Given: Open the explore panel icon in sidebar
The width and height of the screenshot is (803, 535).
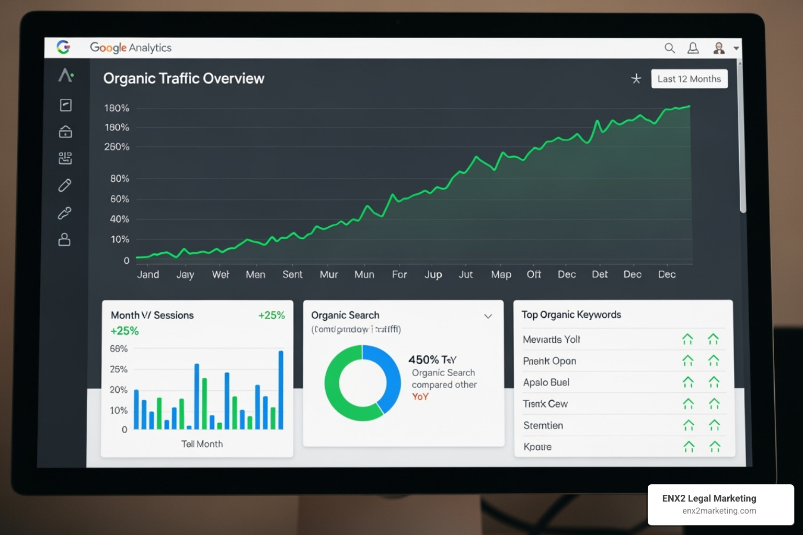Looking at the screenshot, I should (65, 158).
